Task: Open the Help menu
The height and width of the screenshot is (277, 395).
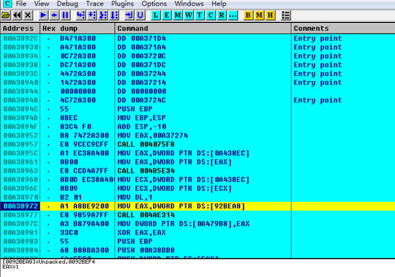Action: click(218, 4)
